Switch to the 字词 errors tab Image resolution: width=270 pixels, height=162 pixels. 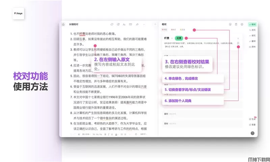[164, 30]
